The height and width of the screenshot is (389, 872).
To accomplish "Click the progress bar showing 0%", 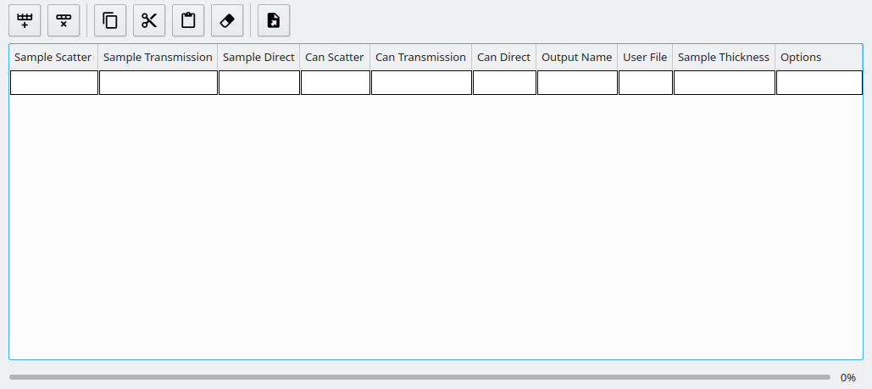I will coord(419,377).
